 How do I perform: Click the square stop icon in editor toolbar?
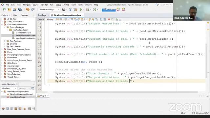pos(112,19)
